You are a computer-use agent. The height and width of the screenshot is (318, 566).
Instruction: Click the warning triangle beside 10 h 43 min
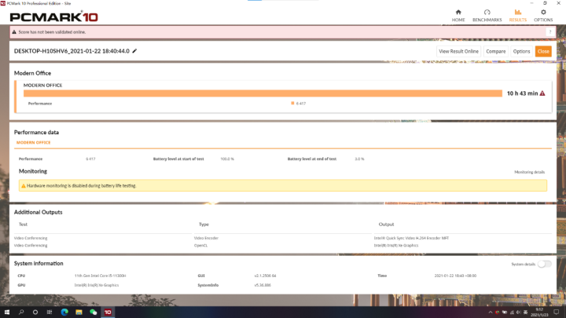click(542, 93)
